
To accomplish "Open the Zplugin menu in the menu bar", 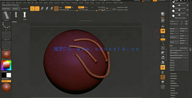I will [x=116, y=3].
